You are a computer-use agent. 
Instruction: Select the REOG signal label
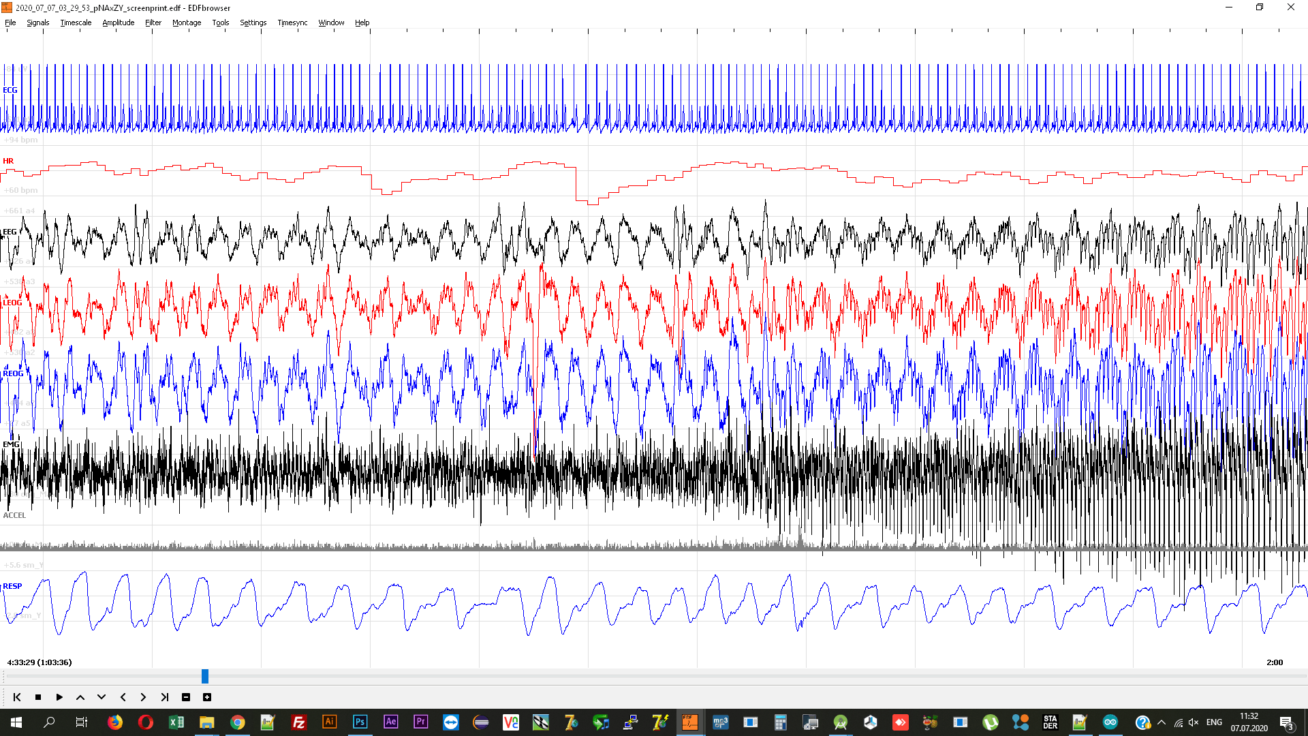(x=13, y=373)
